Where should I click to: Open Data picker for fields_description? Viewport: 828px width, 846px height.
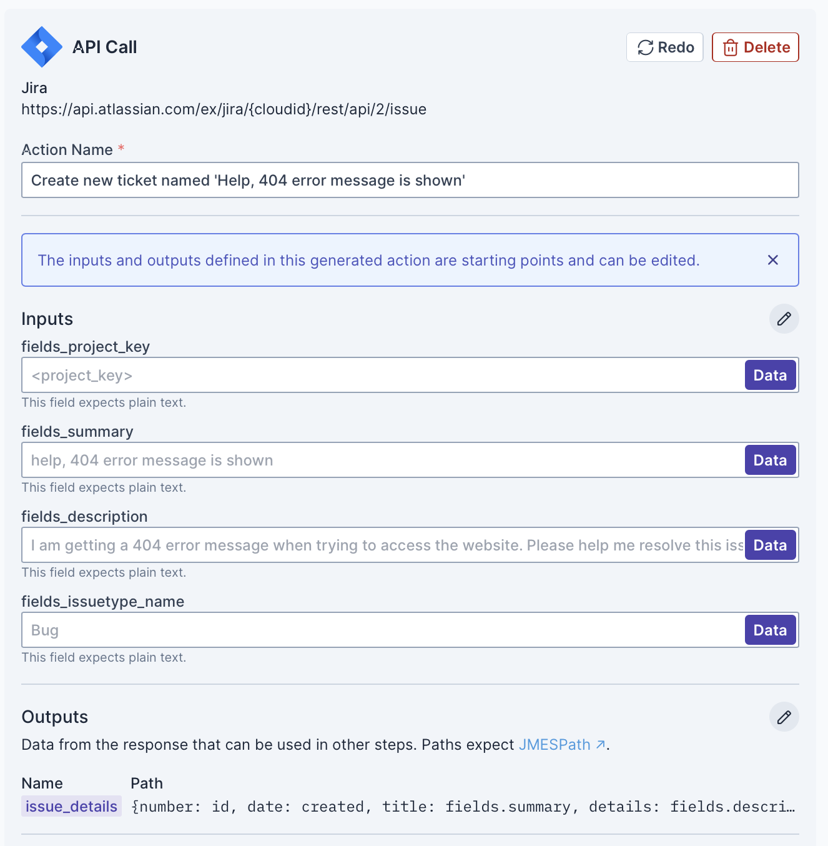(x=770, y=545)
